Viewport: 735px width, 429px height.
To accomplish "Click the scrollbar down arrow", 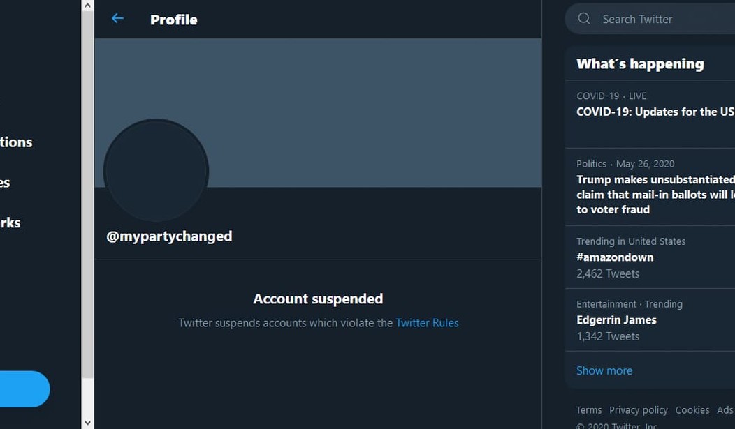I will pos(87,422).
